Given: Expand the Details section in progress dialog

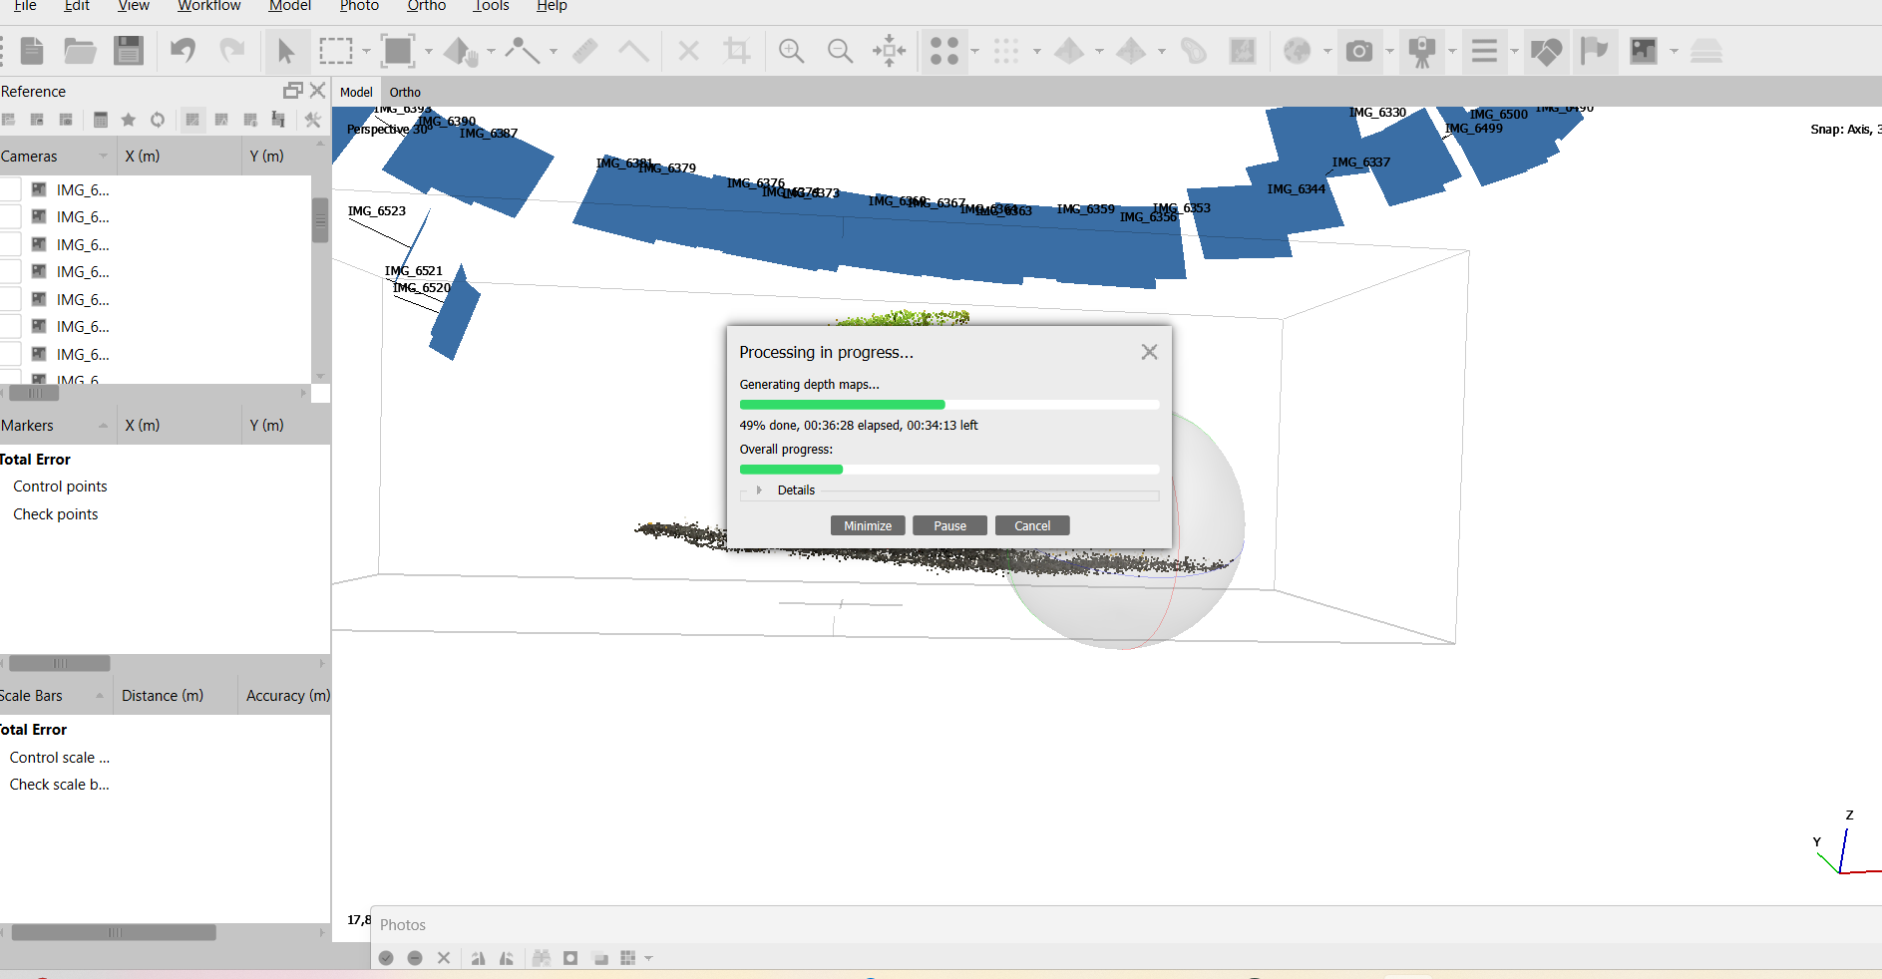Looking at the screenshot, I should (x=759, y=490).
